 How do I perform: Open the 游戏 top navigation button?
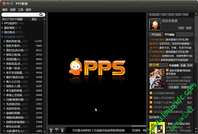tap(171, 15)
